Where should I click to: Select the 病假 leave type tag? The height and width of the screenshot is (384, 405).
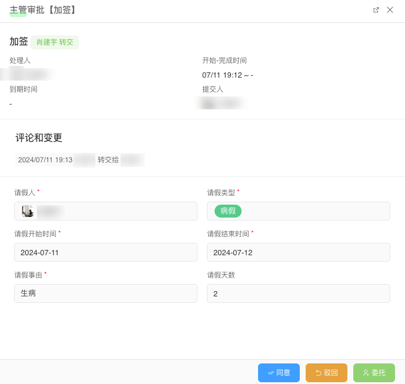[x=228, y=211]
